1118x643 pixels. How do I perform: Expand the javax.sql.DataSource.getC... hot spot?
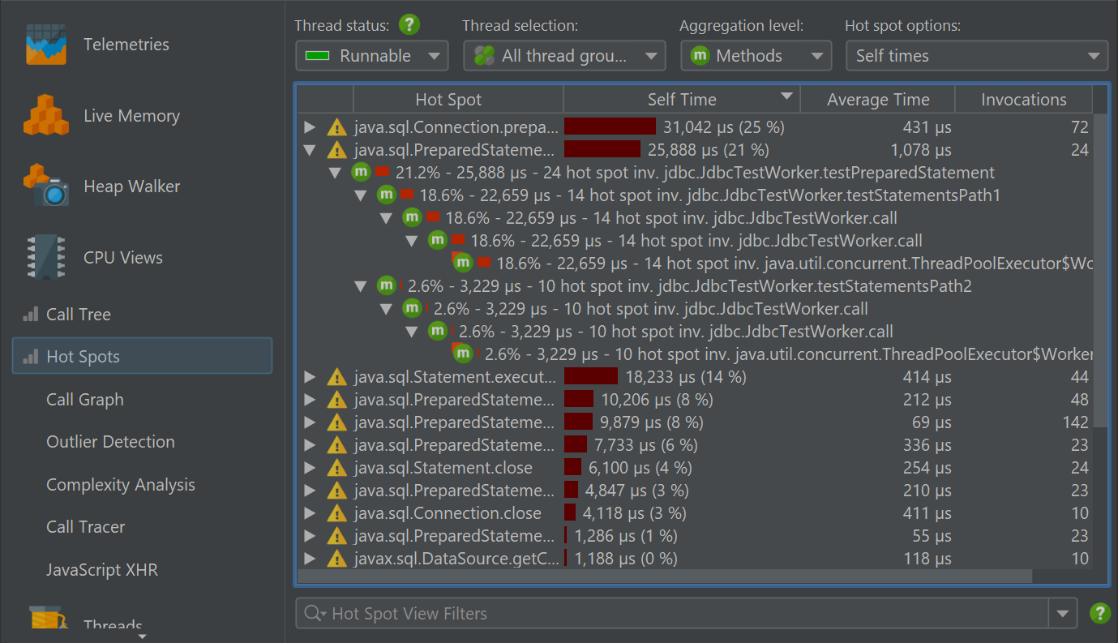click(310, 559)
